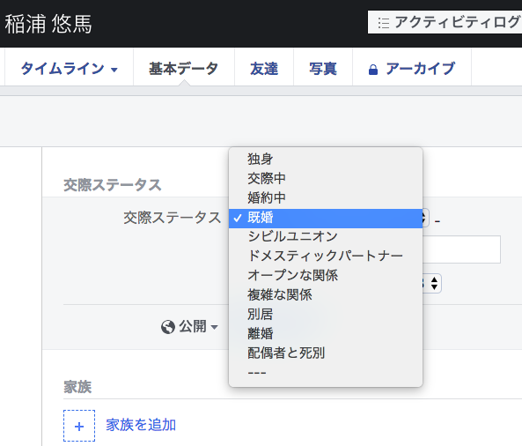This screenshot has width=522, height=446.
Task: Pick 婚約中 from the relationship options
Action: pos(326,197)
